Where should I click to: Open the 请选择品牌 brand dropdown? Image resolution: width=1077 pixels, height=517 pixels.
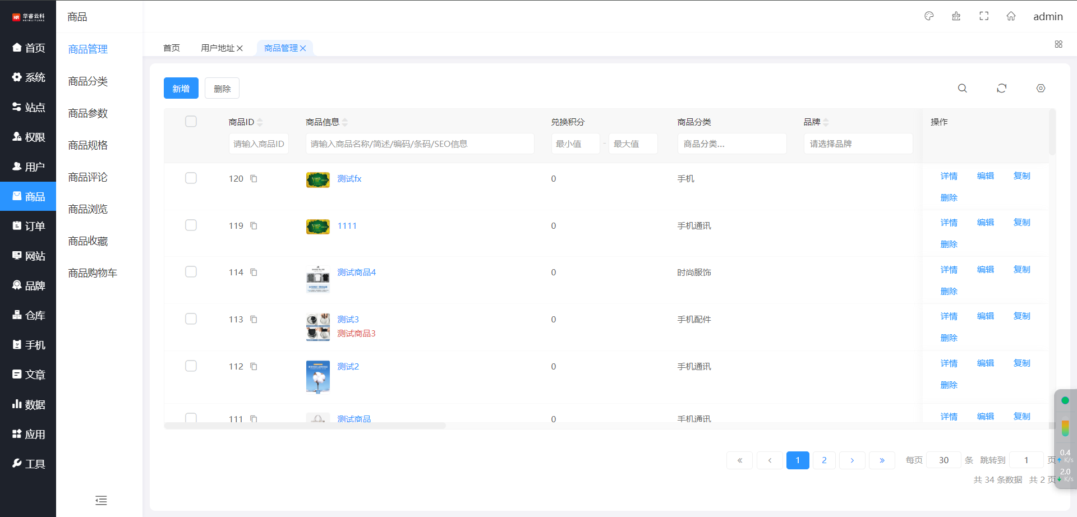(x=858, y=144)
